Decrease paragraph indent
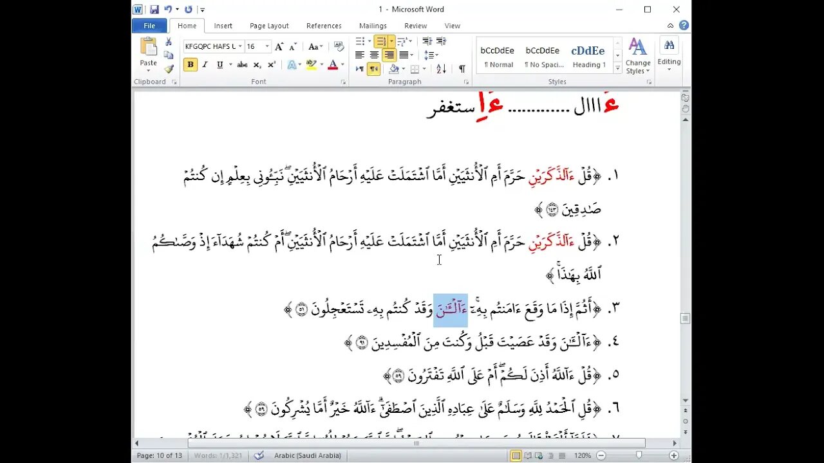The width and height of the screenshot is (824, 463). coord(427,41)
